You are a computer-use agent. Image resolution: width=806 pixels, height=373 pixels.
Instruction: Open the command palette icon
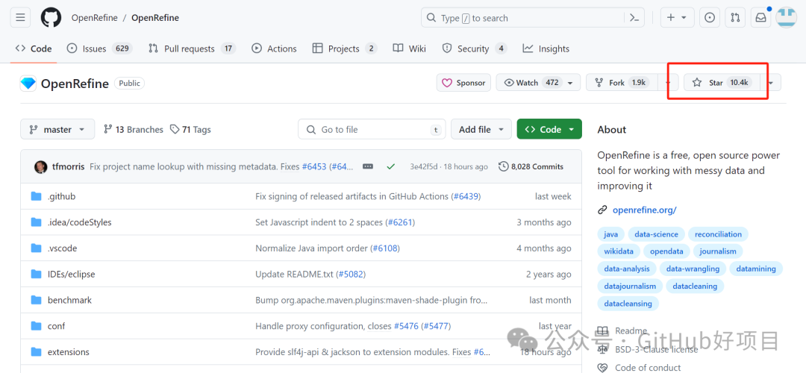coord(634,18)
